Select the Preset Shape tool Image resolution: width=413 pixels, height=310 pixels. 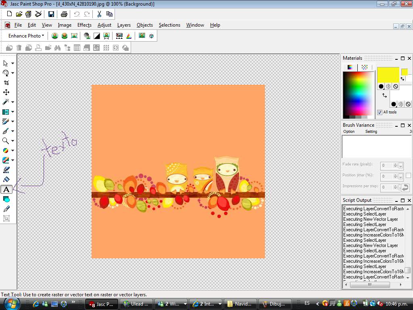coord(6,199)
